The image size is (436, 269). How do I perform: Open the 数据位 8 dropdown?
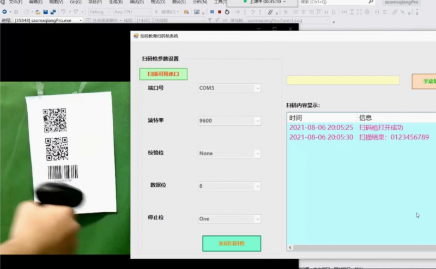(x=258, y=186)
